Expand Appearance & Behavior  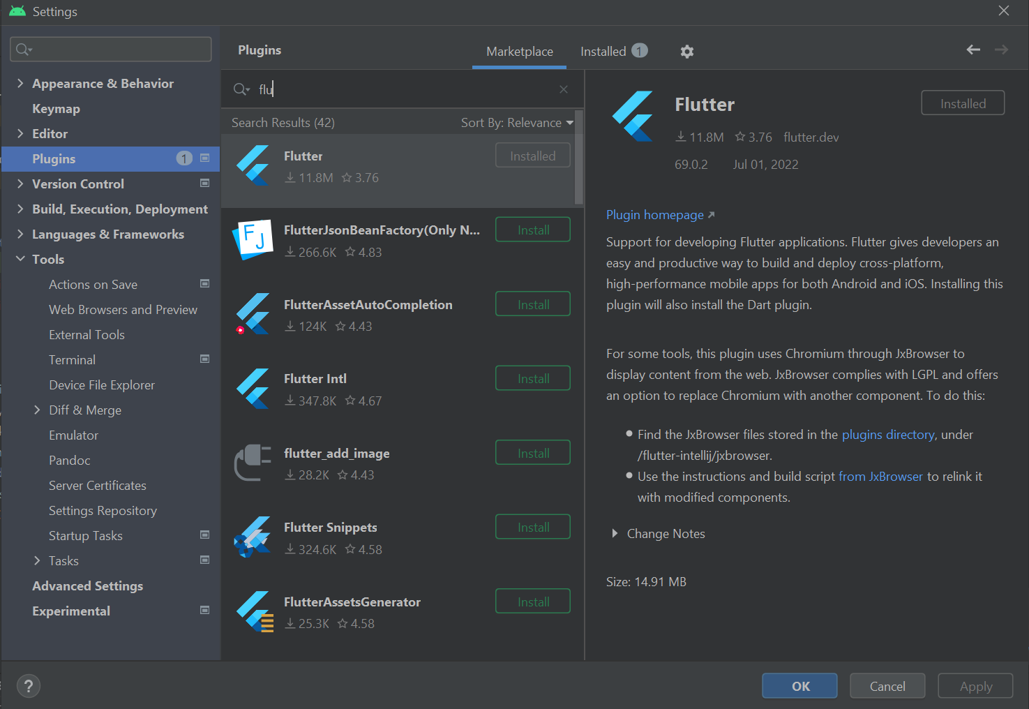20,83
